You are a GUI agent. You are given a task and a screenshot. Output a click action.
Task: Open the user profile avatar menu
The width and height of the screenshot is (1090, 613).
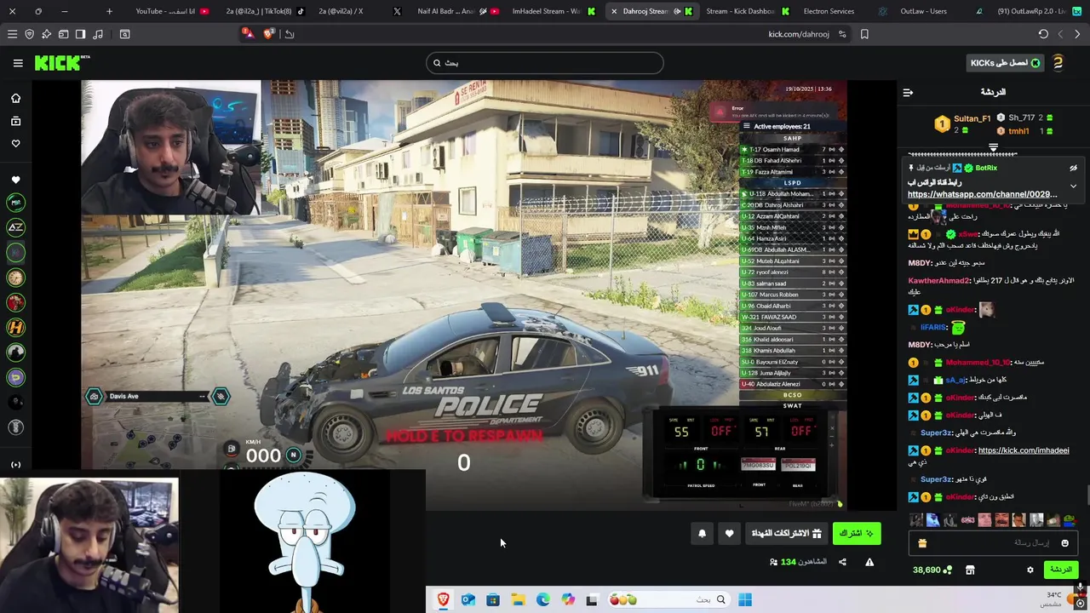click(1058, 63)
